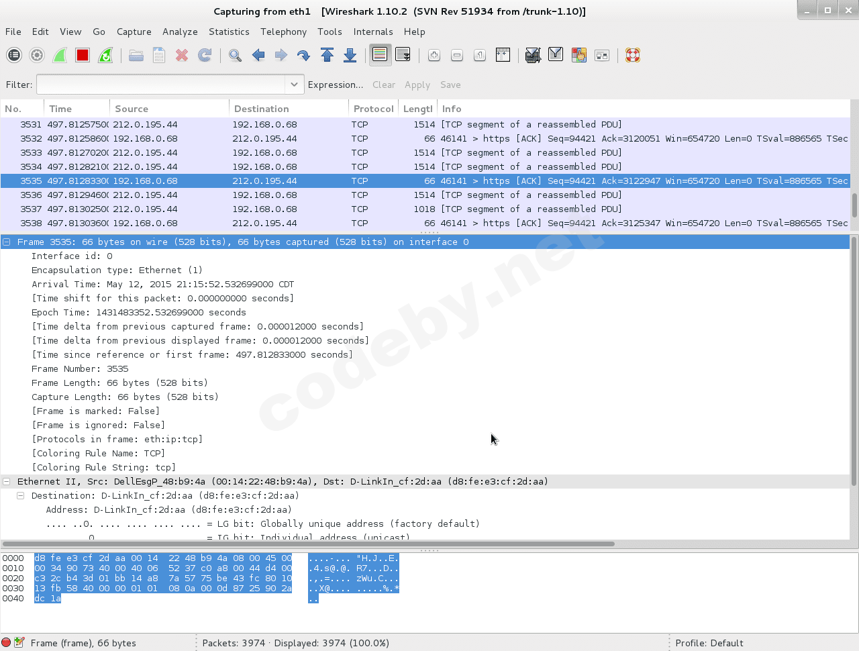Zoom in on packet text

click(x=434, y=55)
